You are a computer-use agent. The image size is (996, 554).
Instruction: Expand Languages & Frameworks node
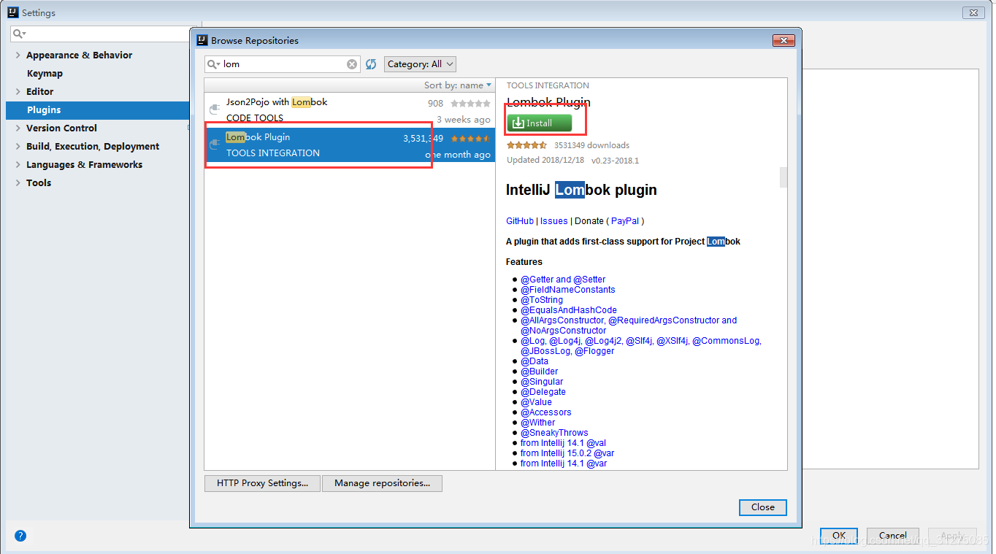tap(18, 164)
